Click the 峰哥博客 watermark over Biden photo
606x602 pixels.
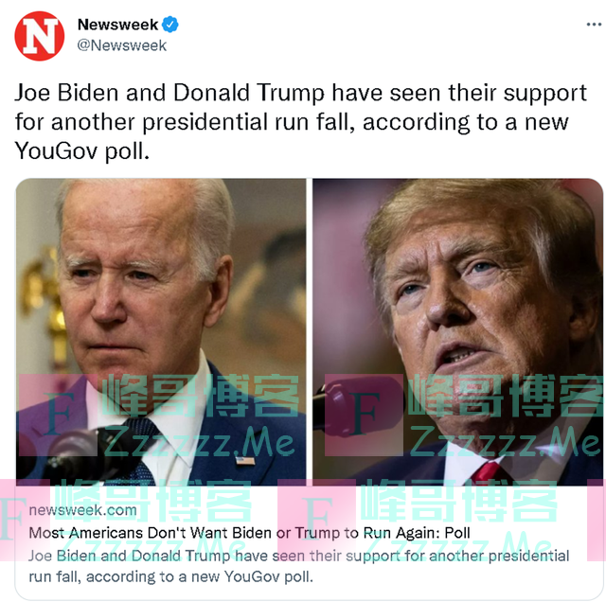click(x=201, y=396)
